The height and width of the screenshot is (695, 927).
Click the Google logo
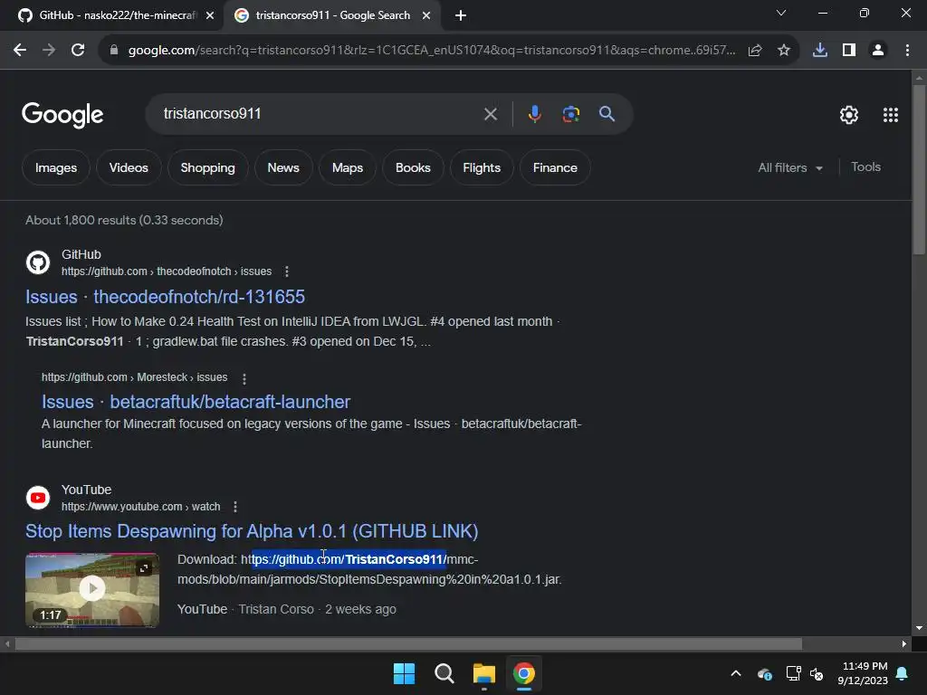[x=62, y=115]
